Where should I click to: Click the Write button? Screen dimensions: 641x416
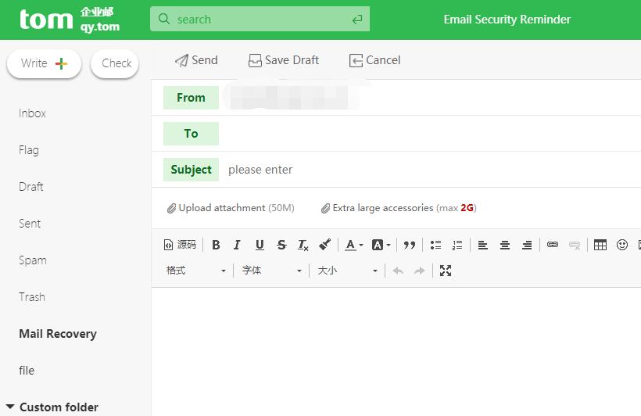[x=44, y=63]
